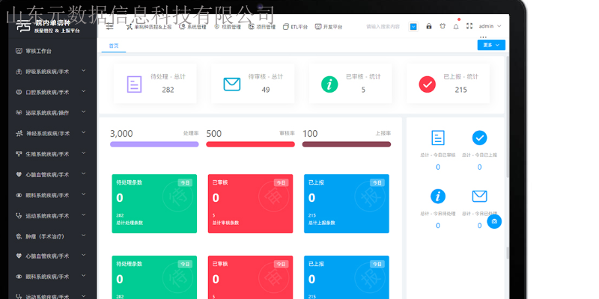This screenshot has height=299, width=599.
Task: Click the 0 under 总计 - 今日待处理
Action: (438, 226)
